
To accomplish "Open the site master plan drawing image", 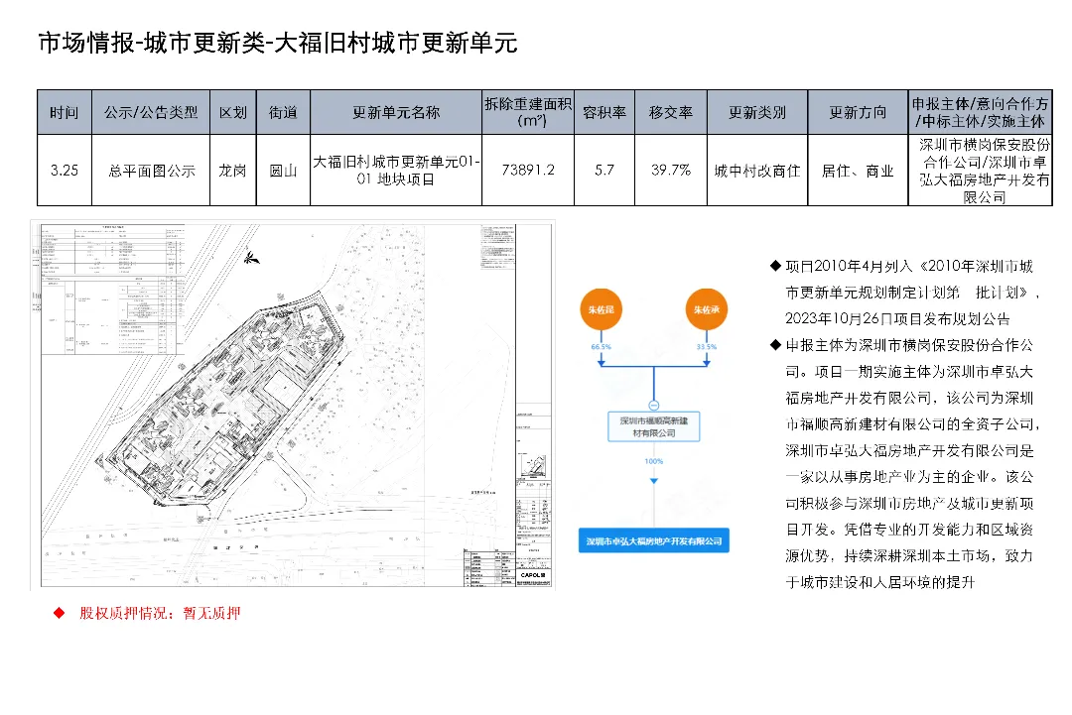I will 293,405.
